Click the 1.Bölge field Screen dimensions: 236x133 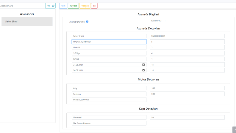coord(109,53)
